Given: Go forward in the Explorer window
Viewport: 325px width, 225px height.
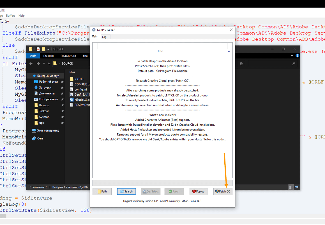Looking at the screenshot, I should tap(38, 64).
